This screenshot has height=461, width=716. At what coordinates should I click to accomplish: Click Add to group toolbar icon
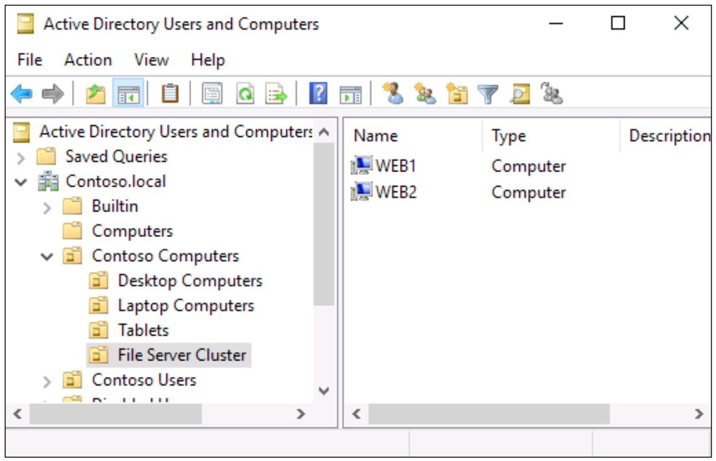click(551, 93)
